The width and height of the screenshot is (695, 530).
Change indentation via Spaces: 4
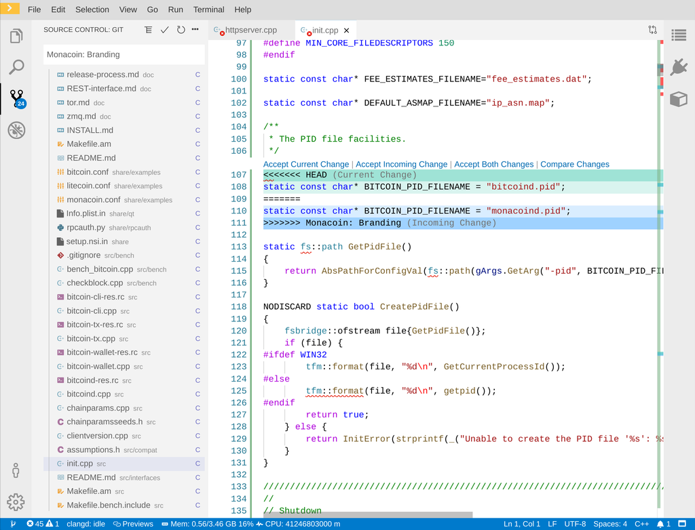tap(610, 524)
